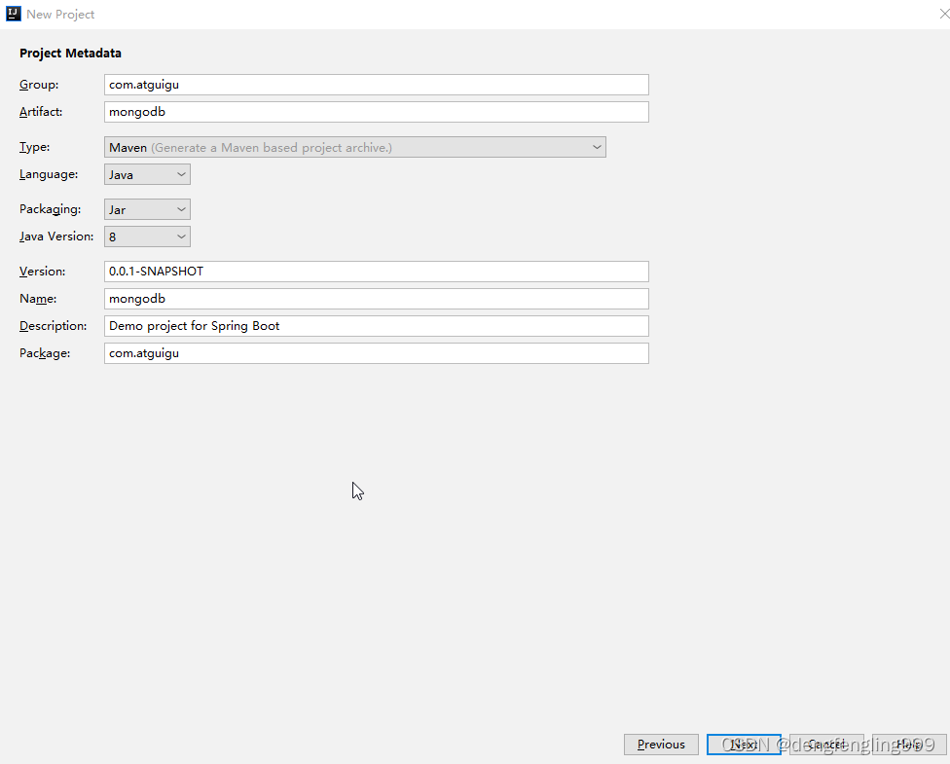Click the IntelliJ IDEA logo icon

coord(14,14)
